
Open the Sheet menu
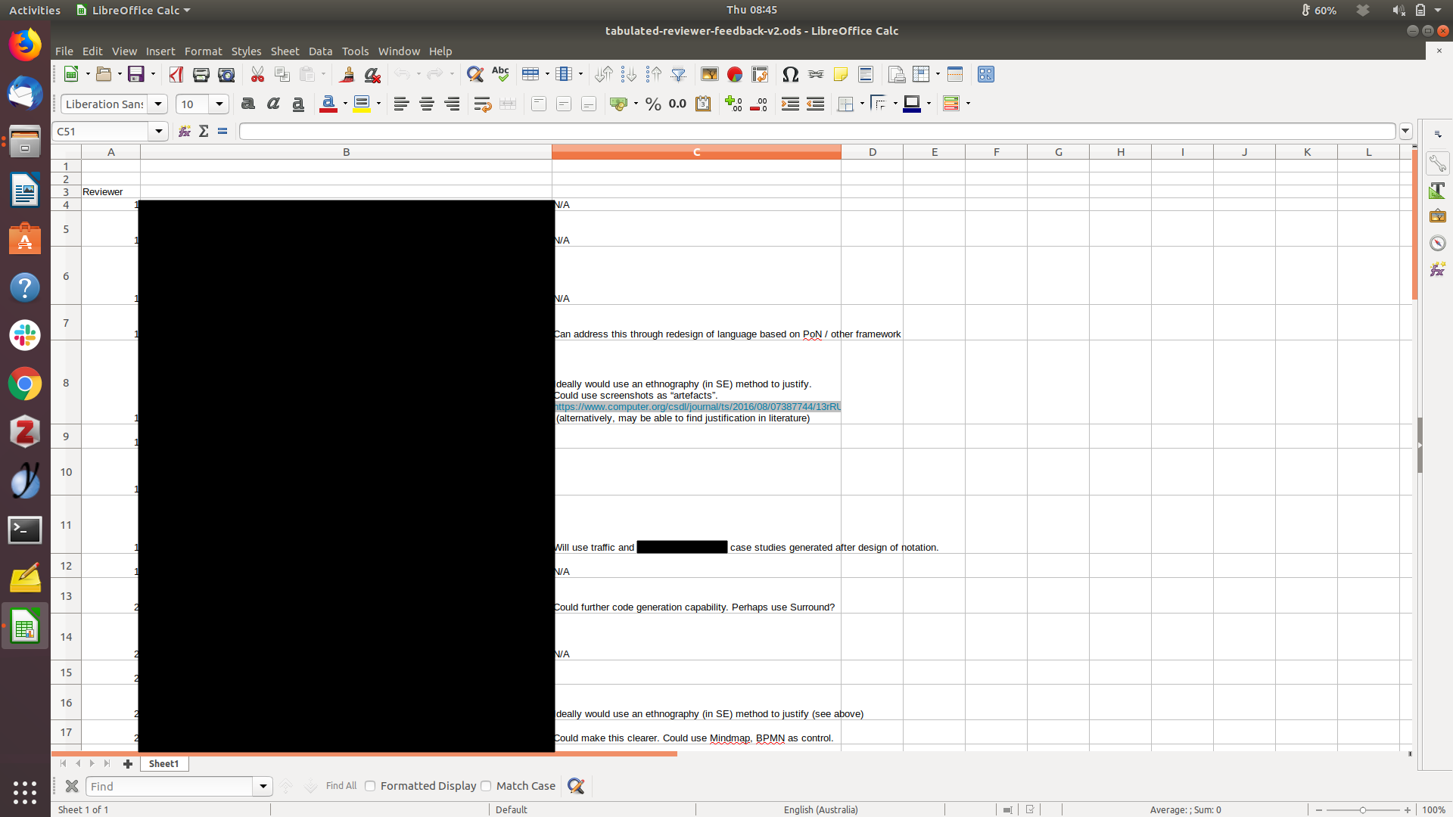pos(285,51)
